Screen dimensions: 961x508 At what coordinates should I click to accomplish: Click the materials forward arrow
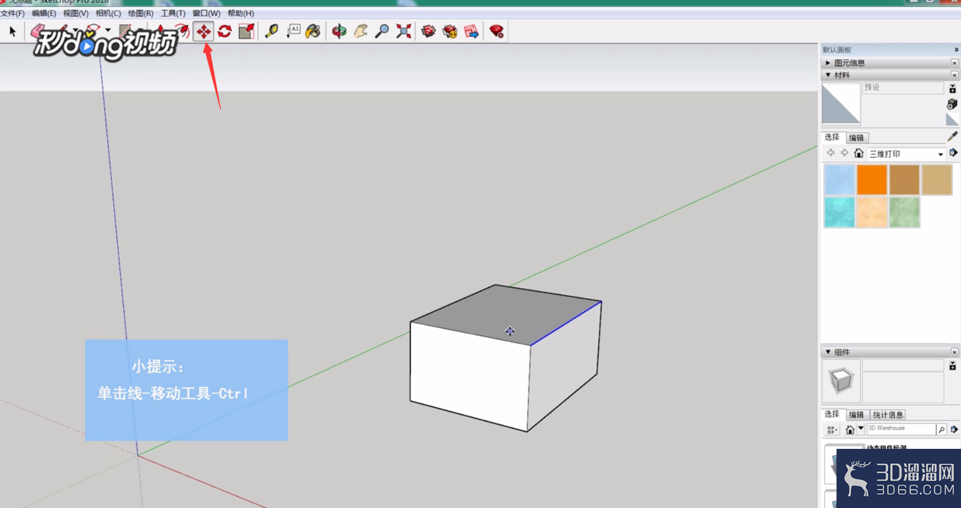coord(845,153)
